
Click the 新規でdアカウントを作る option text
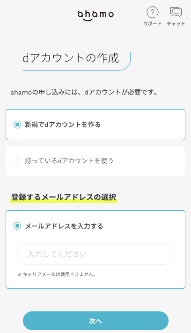point(63,125)
